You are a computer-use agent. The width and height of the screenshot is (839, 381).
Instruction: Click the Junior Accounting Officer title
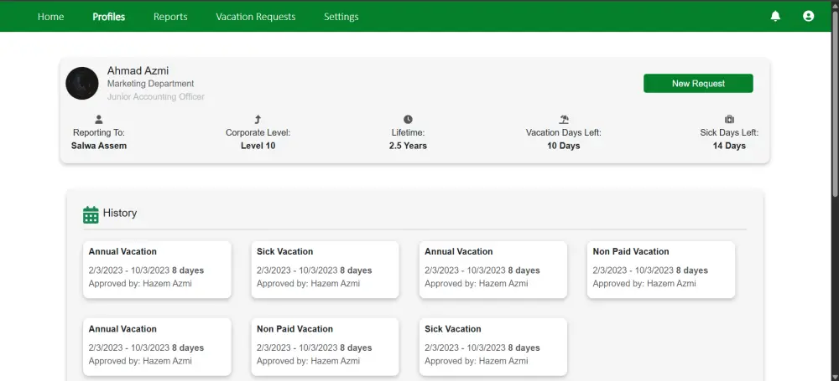tap(156, 97)
